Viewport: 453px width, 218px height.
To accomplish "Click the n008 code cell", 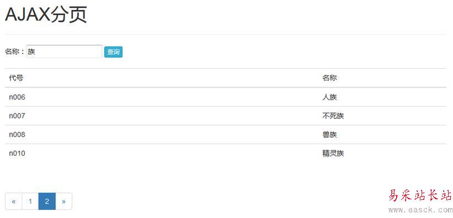I will point(17,135).
